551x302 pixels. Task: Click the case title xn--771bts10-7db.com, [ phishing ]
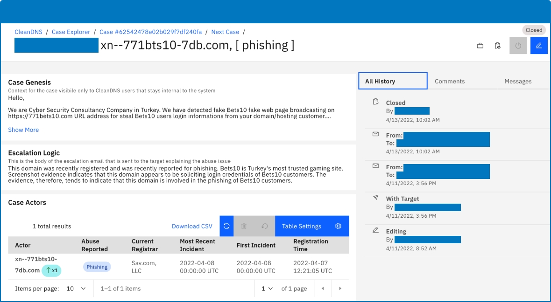pyautogui.click(x=198, y=45)
